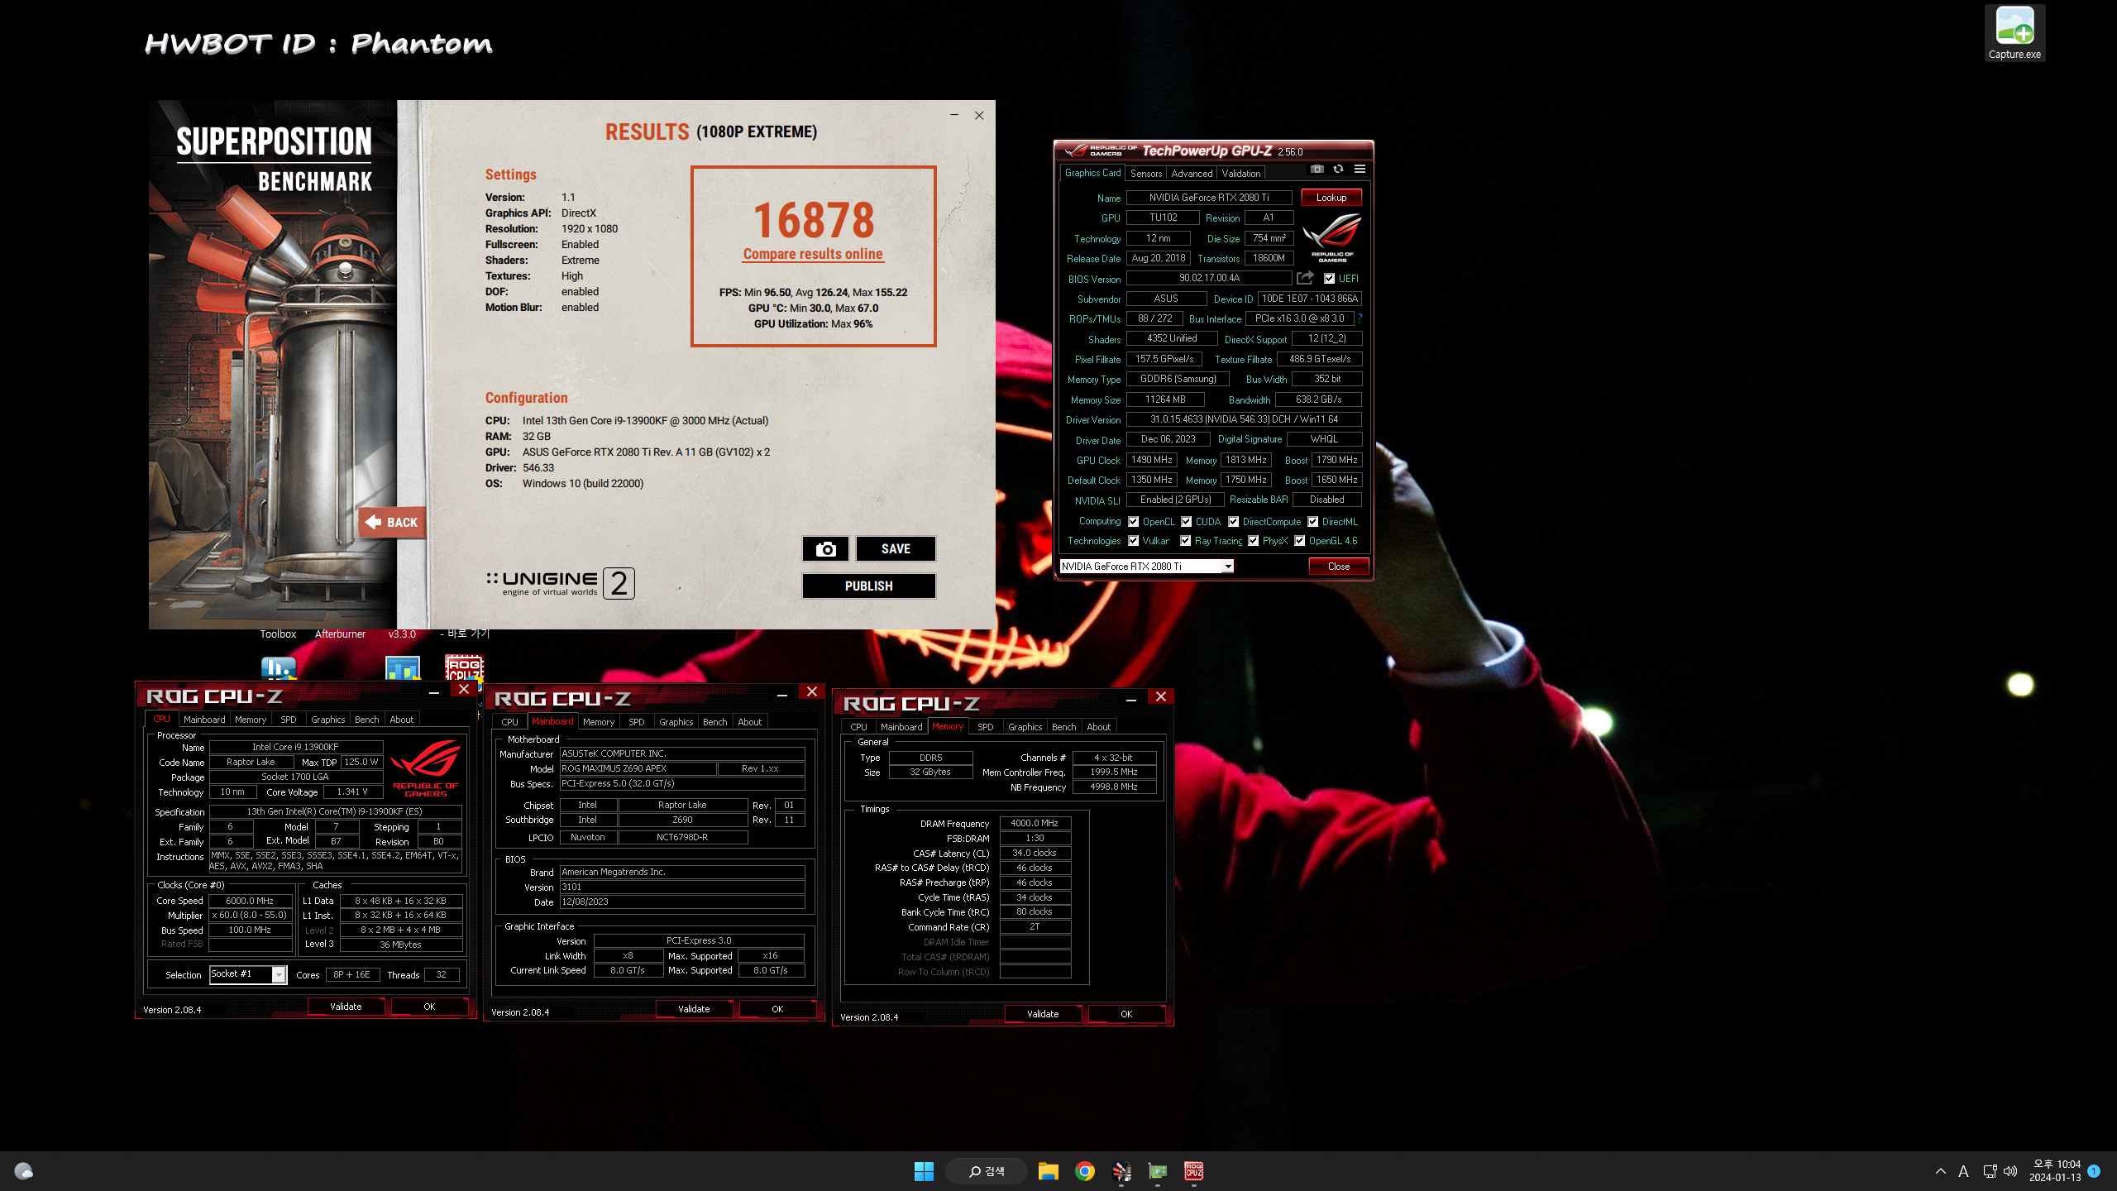Click Validate in CPU-Z Memory window

click(1043, 1014)
